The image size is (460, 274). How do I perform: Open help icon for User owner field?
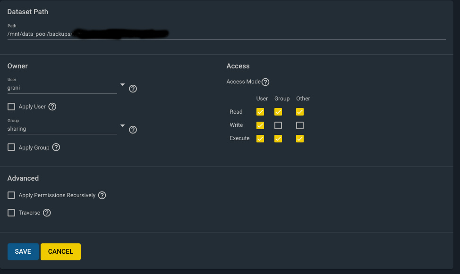click(133, 89)
